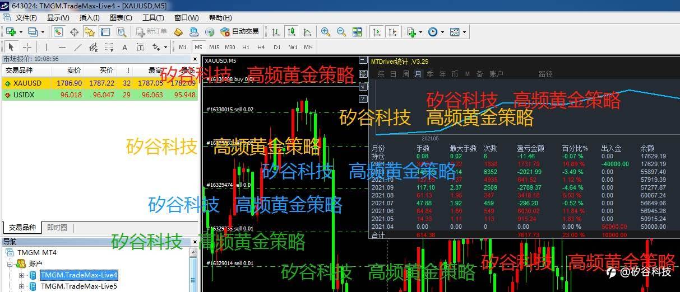Switch to the 交易品种 tab
680x292 pixels.
tap(22, 228)
